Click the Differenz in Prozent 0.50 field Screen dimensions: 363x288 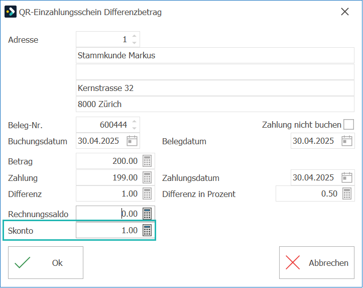click(x=315, y=194)
